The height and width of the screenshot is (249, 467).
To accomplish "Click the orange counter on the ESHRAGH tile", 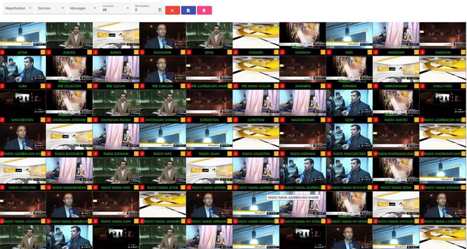I will tap(323, 52).
